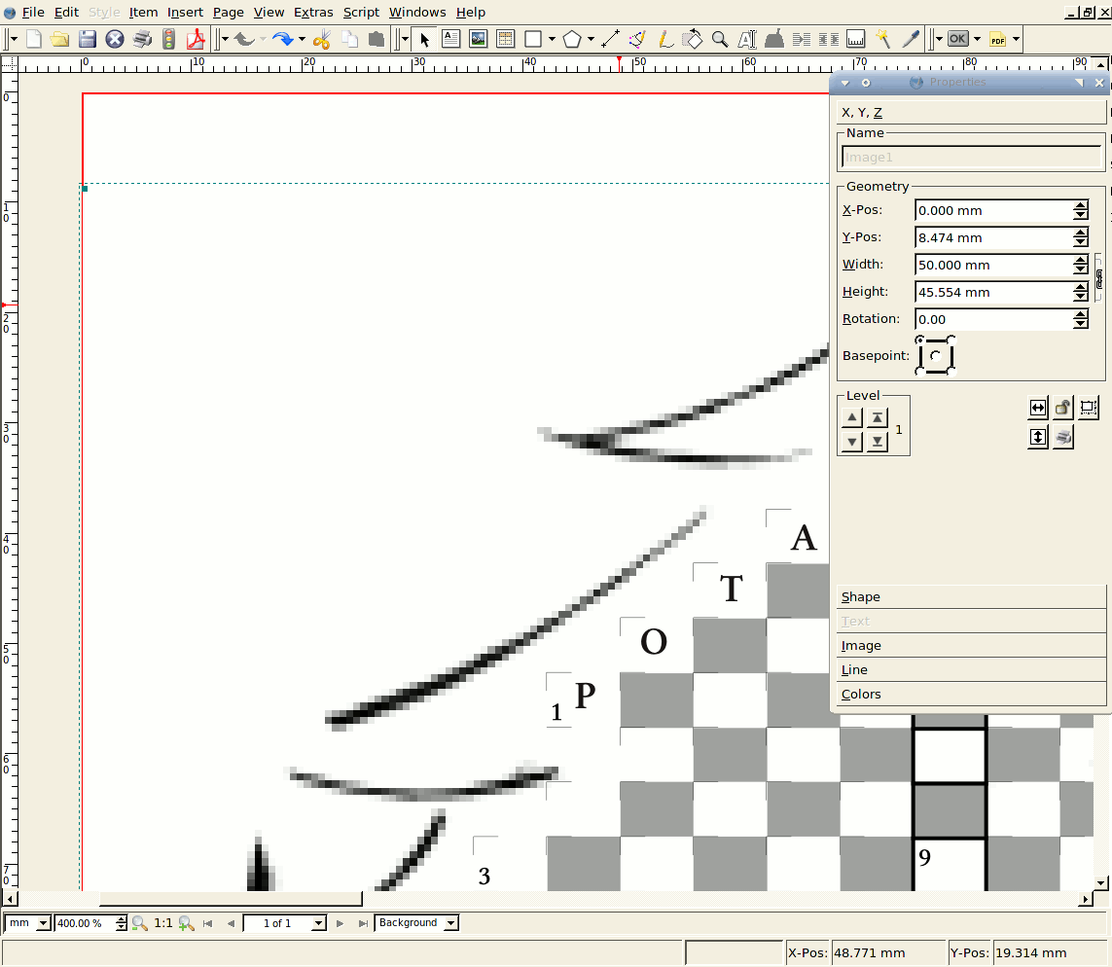Toggle flip horizontally button in Properties

tap(1038, 408)
